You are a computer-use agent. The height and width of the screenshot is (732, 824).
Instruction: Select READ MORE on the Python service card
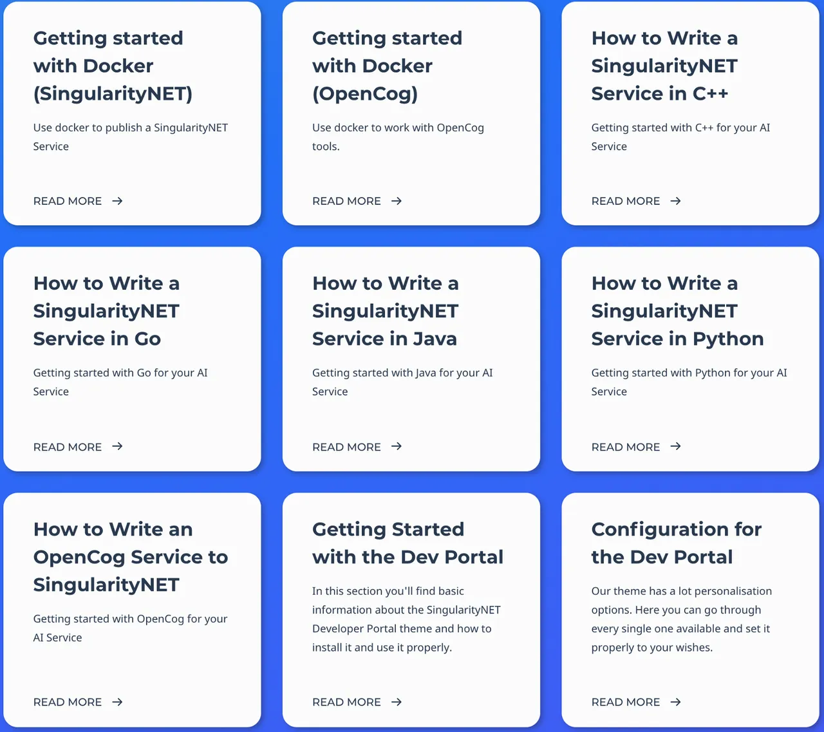[626, 447]
